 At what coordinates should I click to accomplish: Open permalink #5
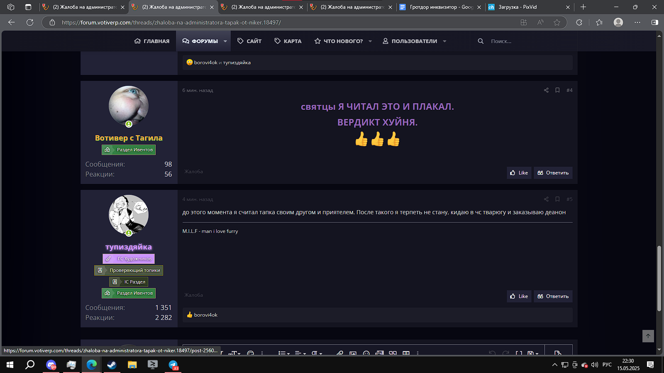pos(569,199)
